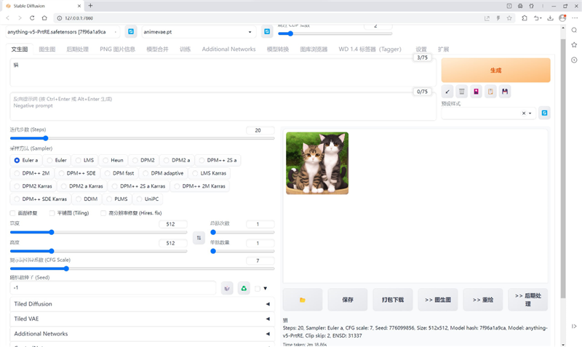
Task: Select the Heun sampler
Action: (x=113, y=160)
